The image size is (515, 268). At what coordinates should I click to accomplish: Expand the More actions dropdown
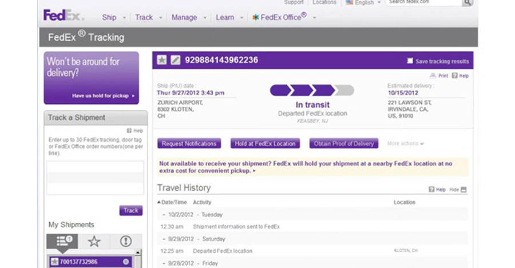point(405,144)
